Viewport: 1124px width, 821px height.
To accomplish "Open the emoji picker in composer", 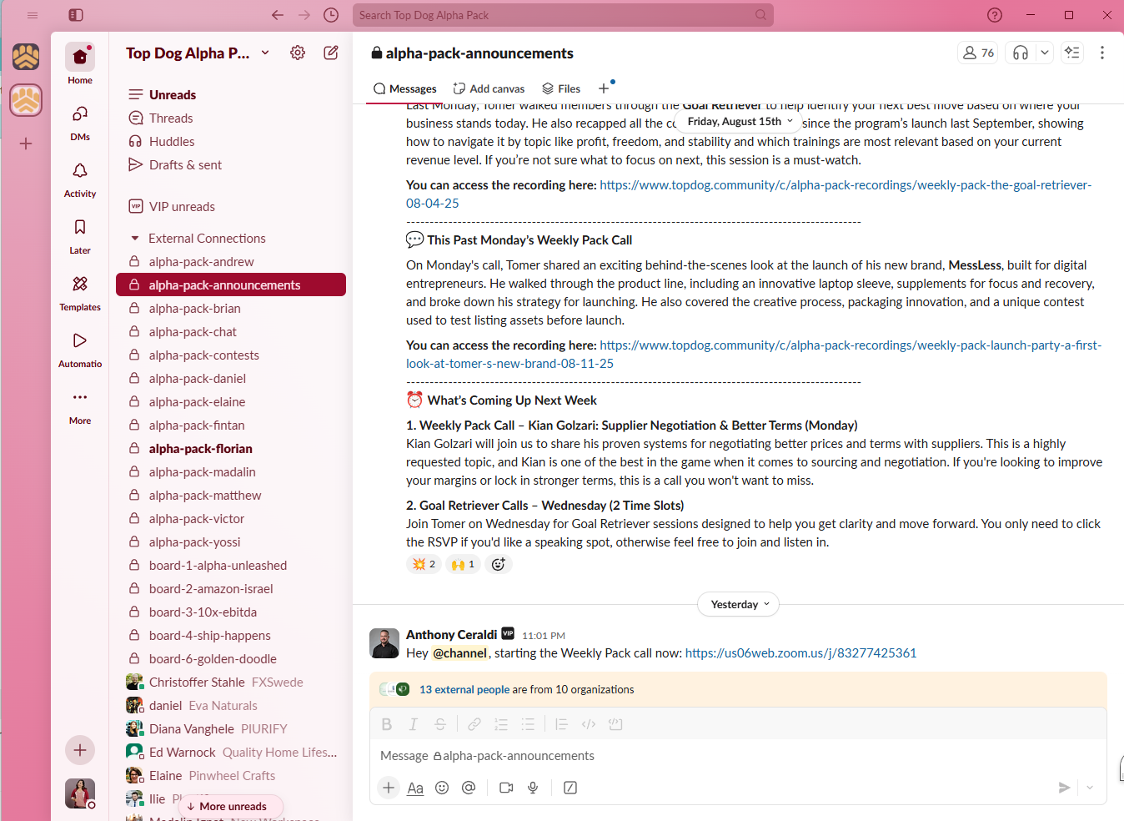I will click(x=442, y=788).
